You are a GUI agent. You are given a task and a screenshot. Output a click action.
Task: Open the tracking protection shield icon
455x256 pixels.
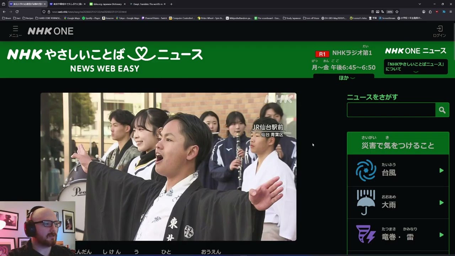coord(44,12)
